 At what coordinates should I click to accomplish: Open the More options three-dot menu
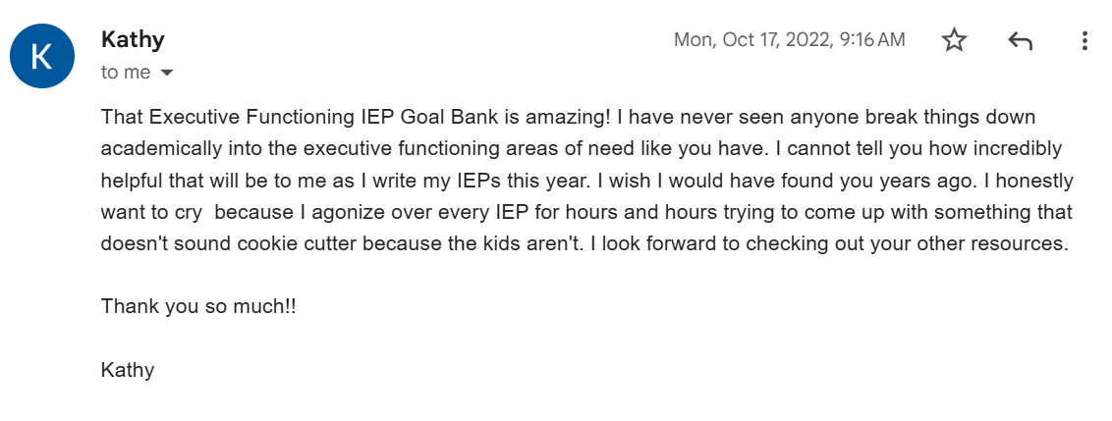1084,40
